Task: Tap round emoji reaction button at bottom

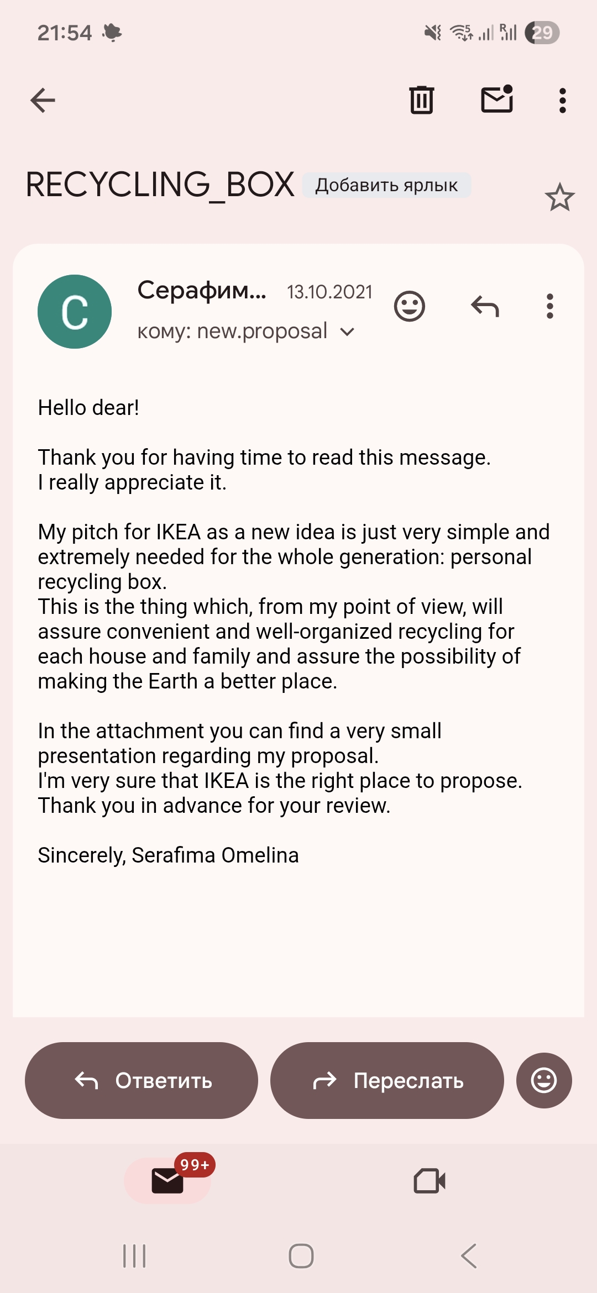Action: tap(544, 1080)
